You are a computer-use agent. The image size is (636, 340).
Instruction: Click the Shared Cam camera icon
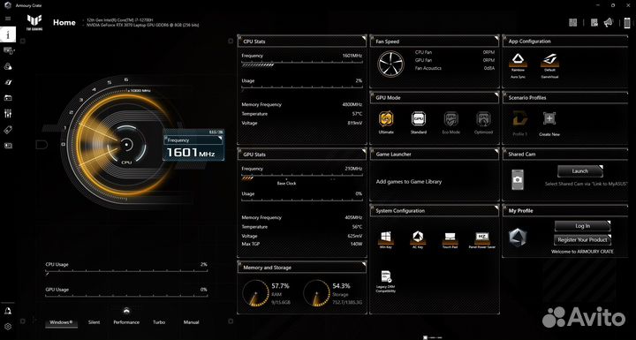tap(517, 180)
